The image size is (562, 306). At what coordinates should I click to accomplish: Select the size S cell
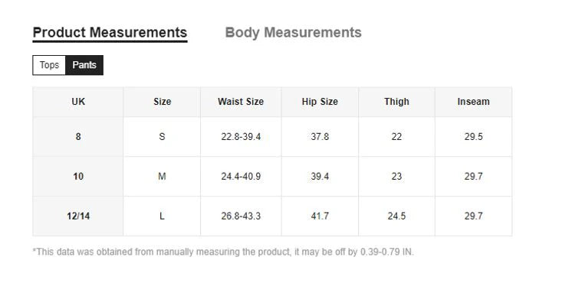click(x=162, y=137)
